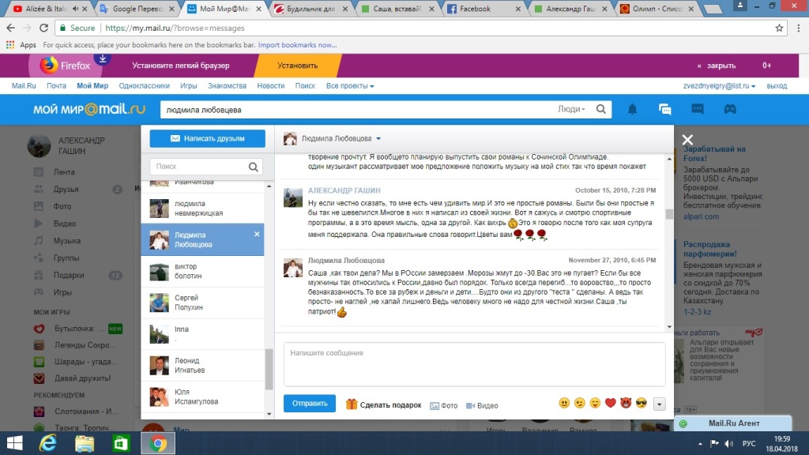
Task: Click Написать друзьям button
Action: point(208,138)
